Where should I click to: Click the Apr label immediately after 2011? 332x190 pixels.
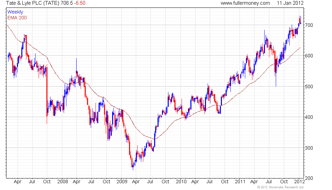click(x=254, y=182)
